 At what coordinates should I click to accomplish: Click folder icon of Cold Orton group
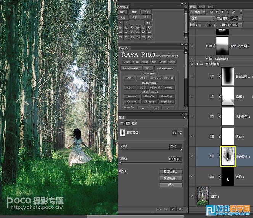pos(210,58)
